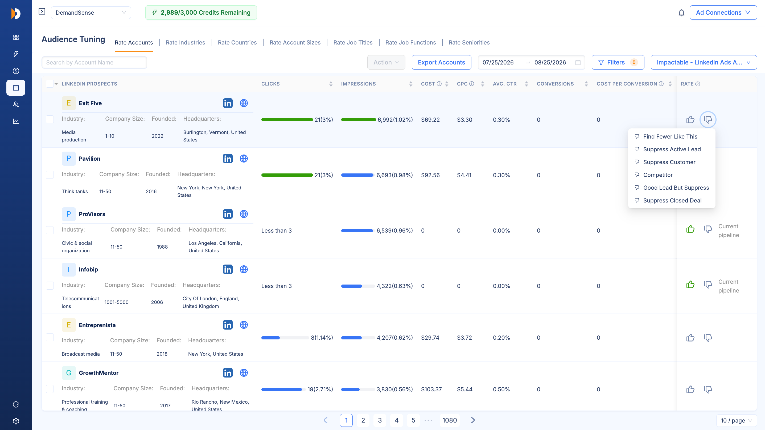Thumbs up the Entreprenista account
This screenshot has height=430, width=765.
[x=690, y=338]
